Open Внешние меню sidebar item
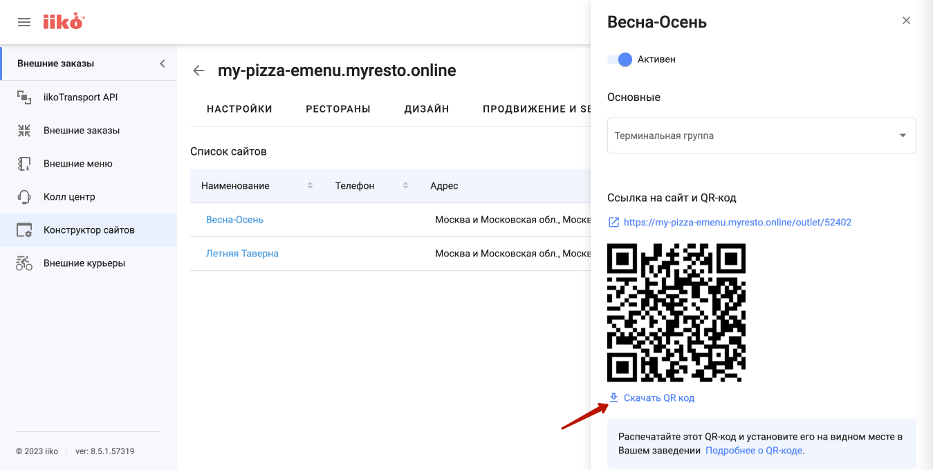 pyautogui.click(x=77, y=164)
